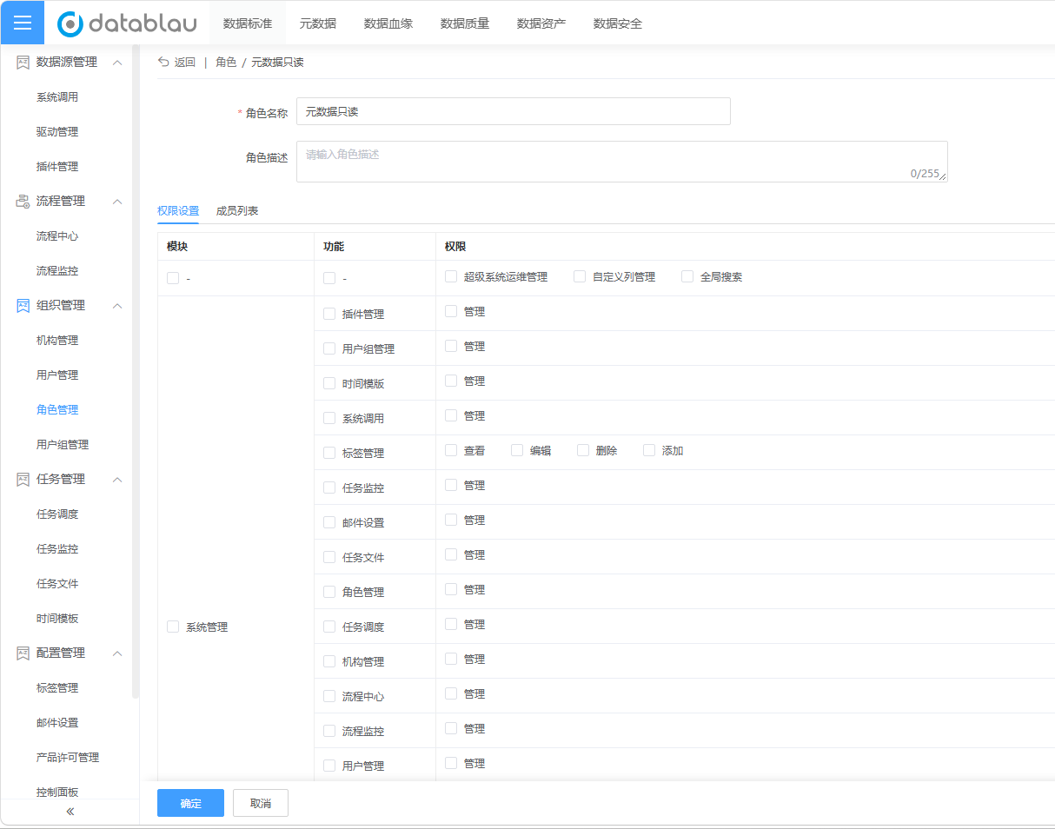The width and height of the screenshot is (1055, 829).
Task: Check the 标签管理 function checkbox
Action: (x=329, y=452)
